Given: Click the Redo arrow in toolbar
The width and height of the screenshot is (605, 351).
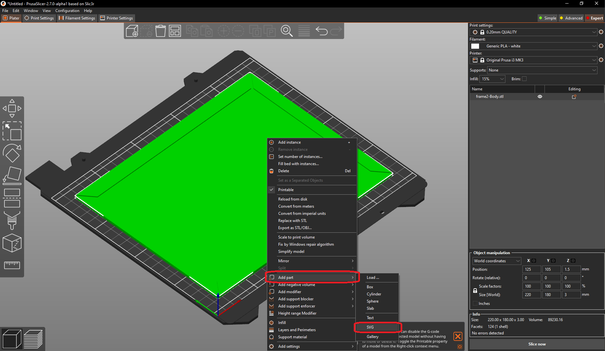Looking at the screenshot, I should (x=336, y=31).
